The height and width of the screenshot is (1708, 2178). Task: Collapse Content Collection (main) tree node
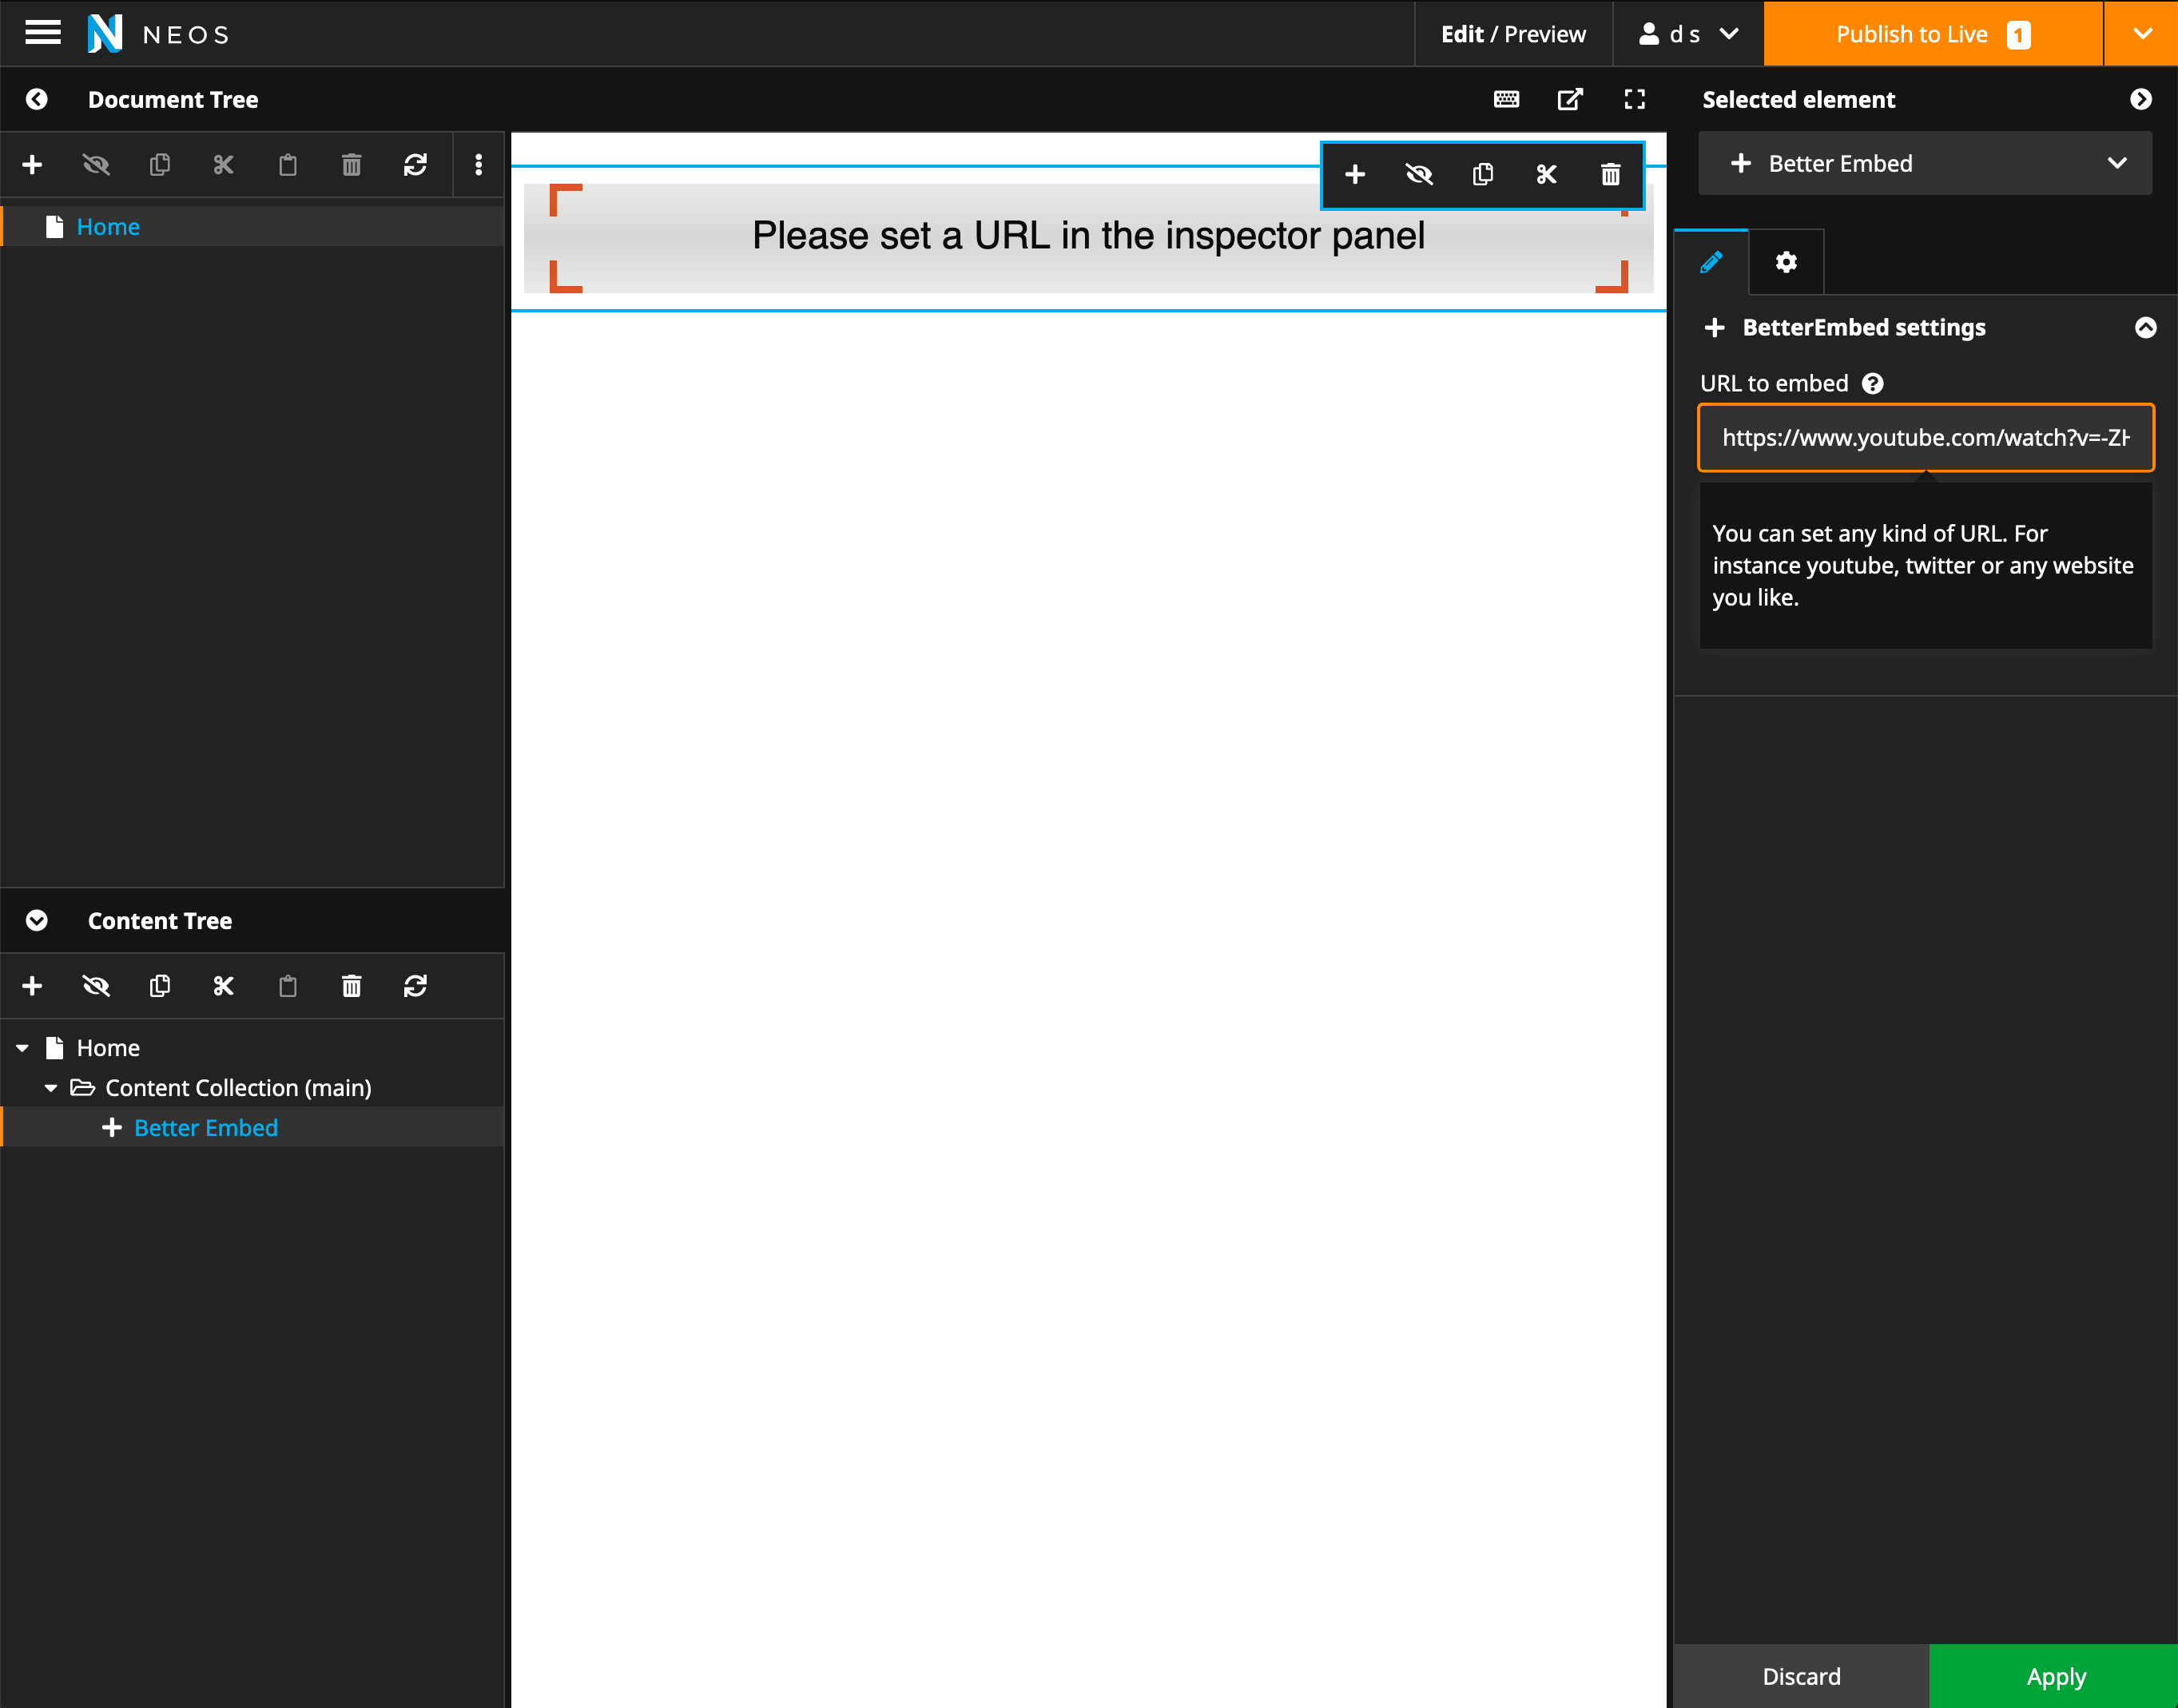coord(50,1088)
